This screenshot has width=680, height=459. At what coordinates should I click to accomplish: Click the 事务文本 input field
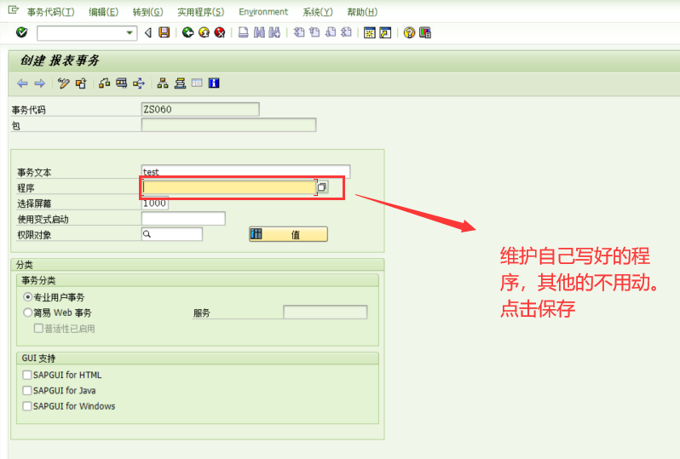point(245,172)
